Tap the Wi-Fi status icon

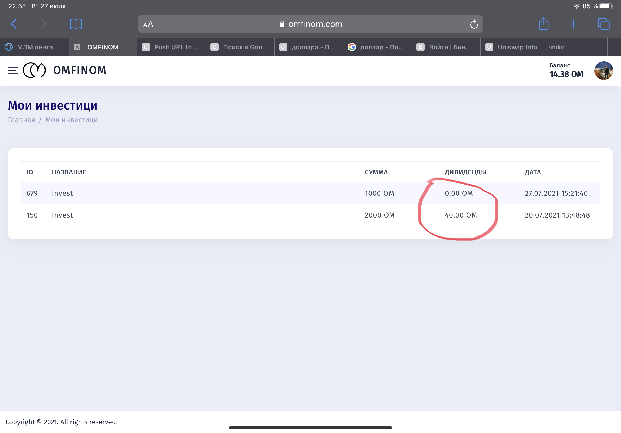click(x=576, y=6)
